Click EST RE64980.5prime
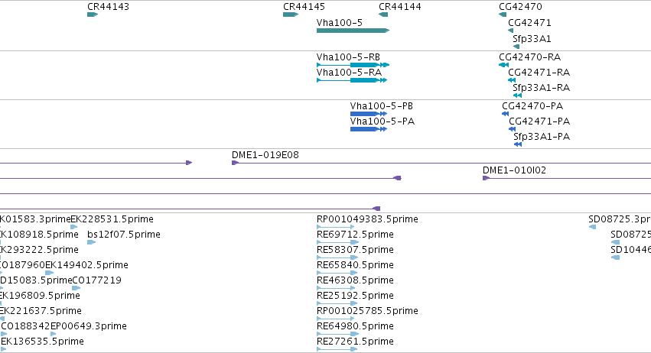The width and height of the screenshot is (651, 353). (337, 334)
